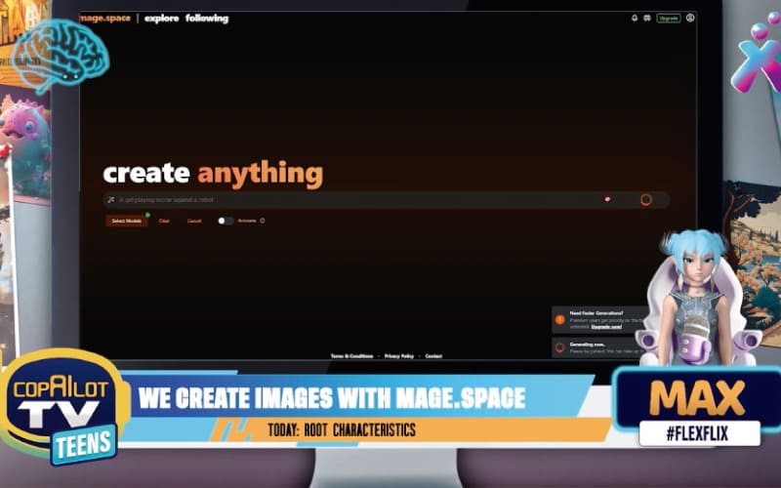Open the Terms & Conditions link
This screenshot has width=781, height=488.
pos(351,356)
